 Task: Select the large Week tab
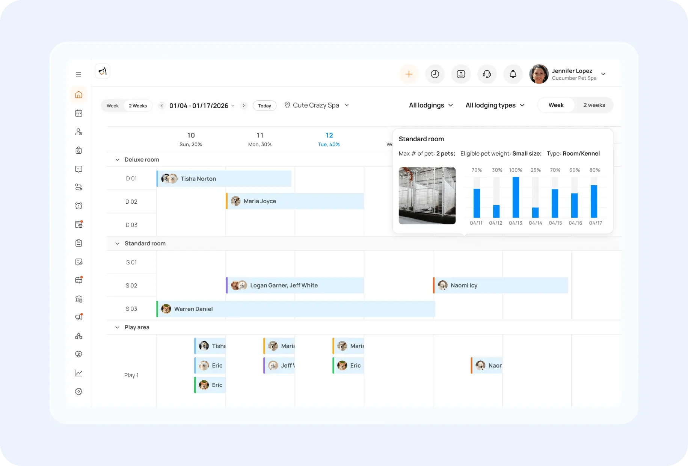click(556, 105)
